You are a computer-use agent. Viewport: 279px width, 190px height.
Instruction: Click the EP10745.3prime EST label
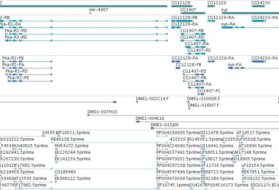click(174, 185)
